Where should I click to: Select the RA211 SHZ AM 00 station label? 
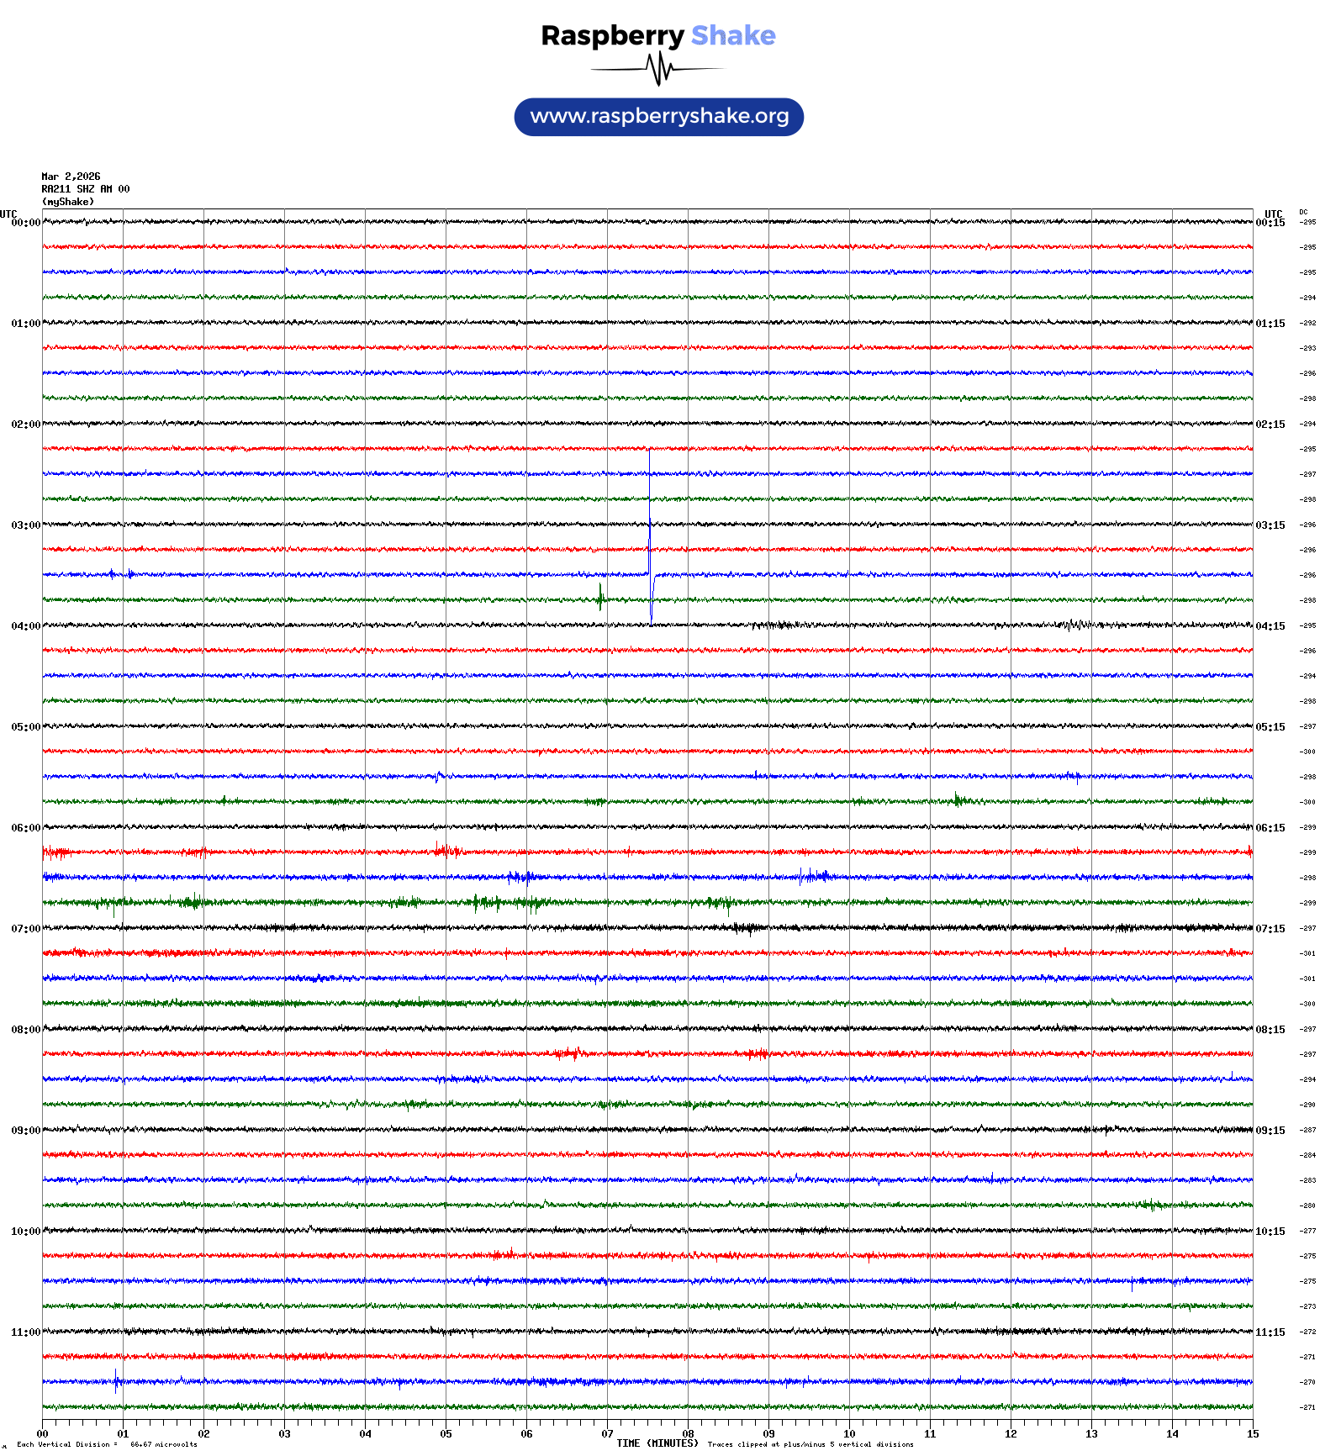point(86,189)
